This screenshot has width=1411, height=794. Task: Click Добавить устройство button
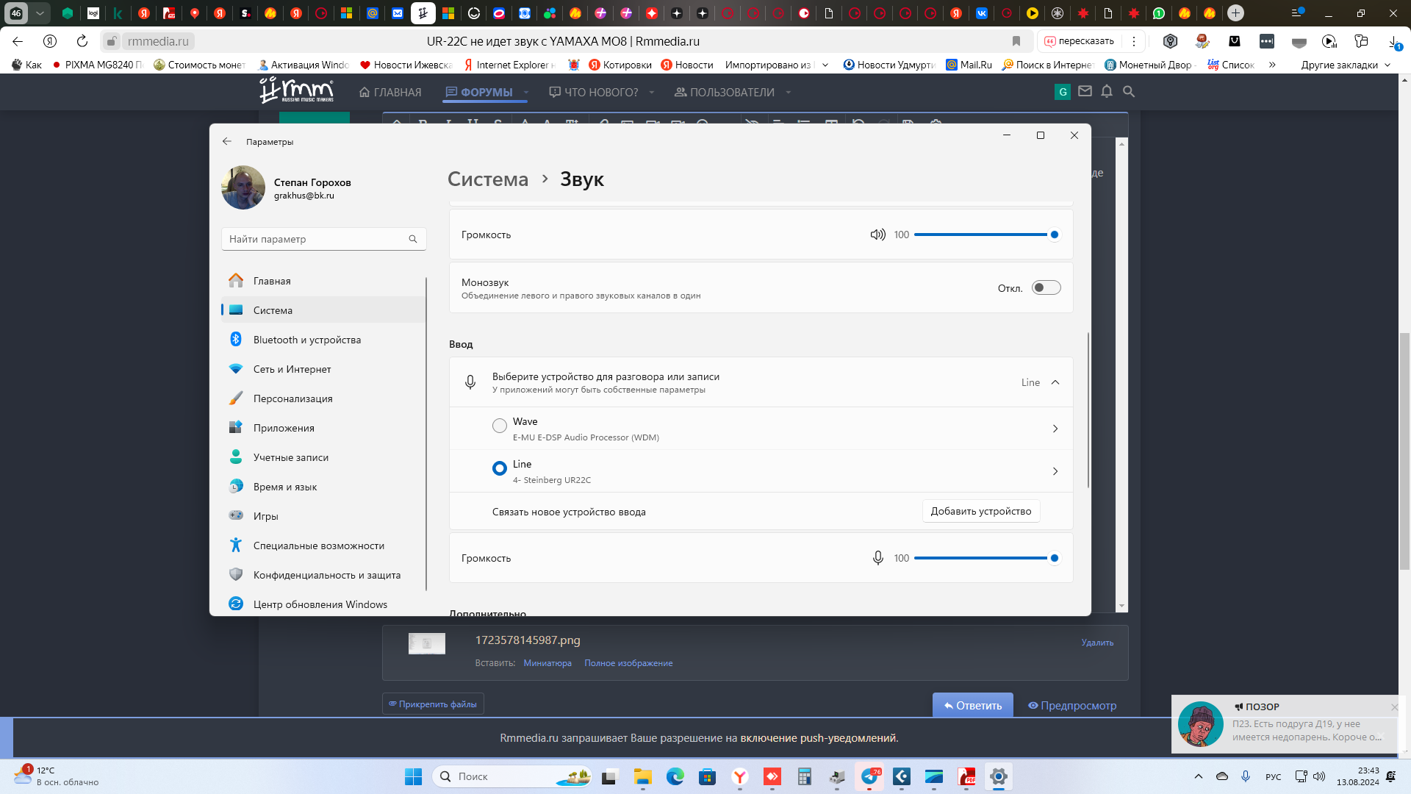tap(981, 511)
